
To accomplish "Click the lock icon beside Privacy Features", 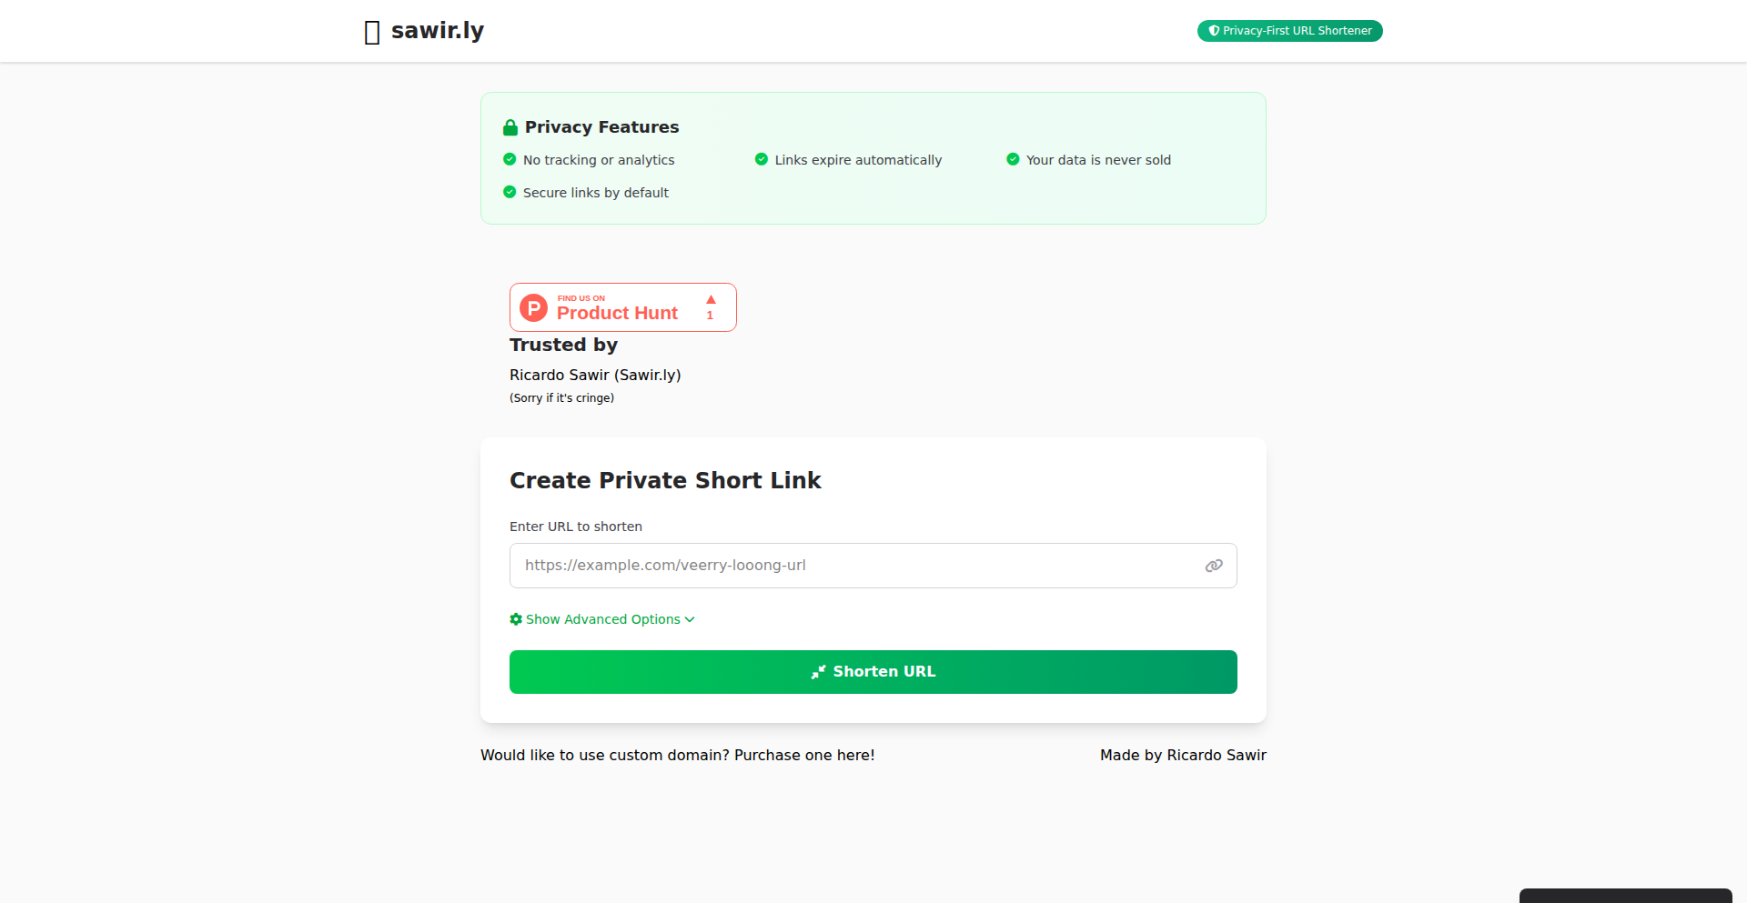I will pos(510,127).
